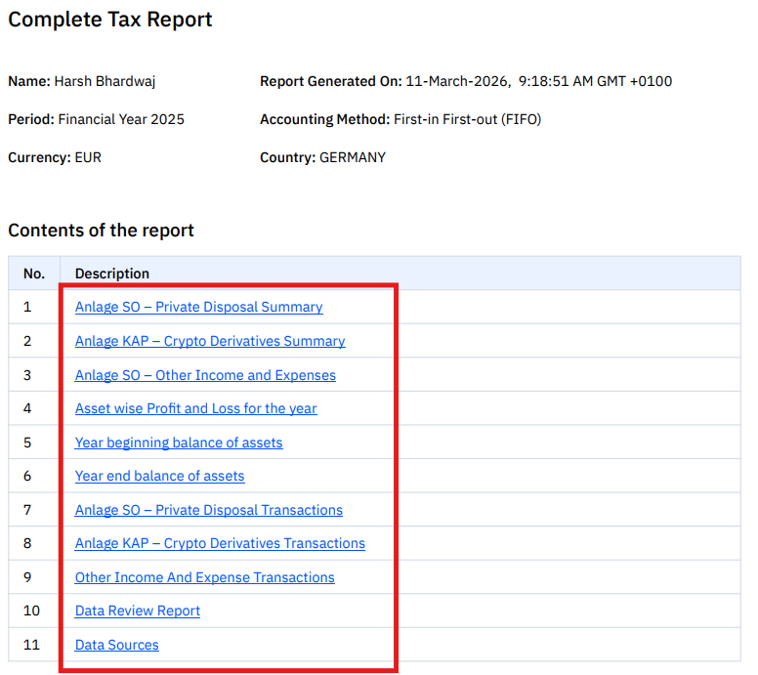The height and width of the screenshot is (675, 758).
Task: Select the name 'Harsh Bhardwaj'
Action: pyautogui.click(x=105, y=81)
